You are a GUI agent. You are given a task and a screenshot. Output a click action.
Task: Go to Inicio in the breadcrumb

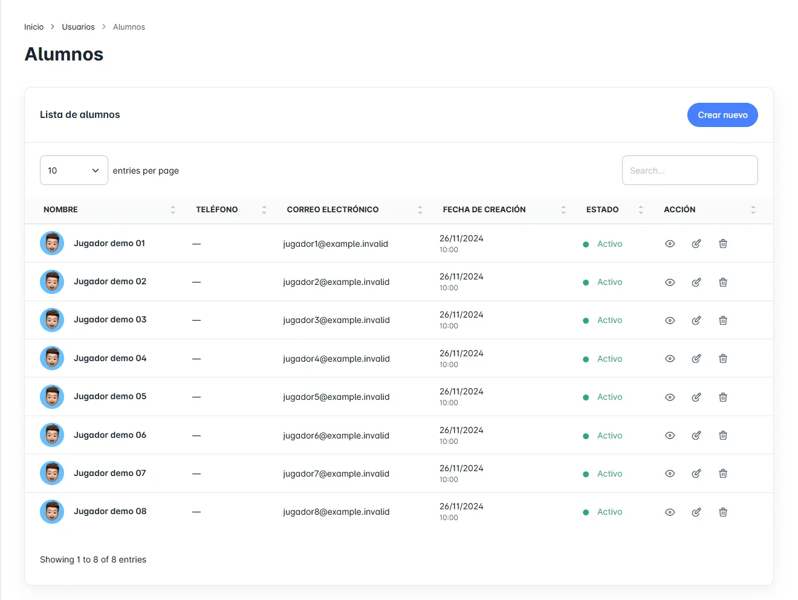click(34, 27)
